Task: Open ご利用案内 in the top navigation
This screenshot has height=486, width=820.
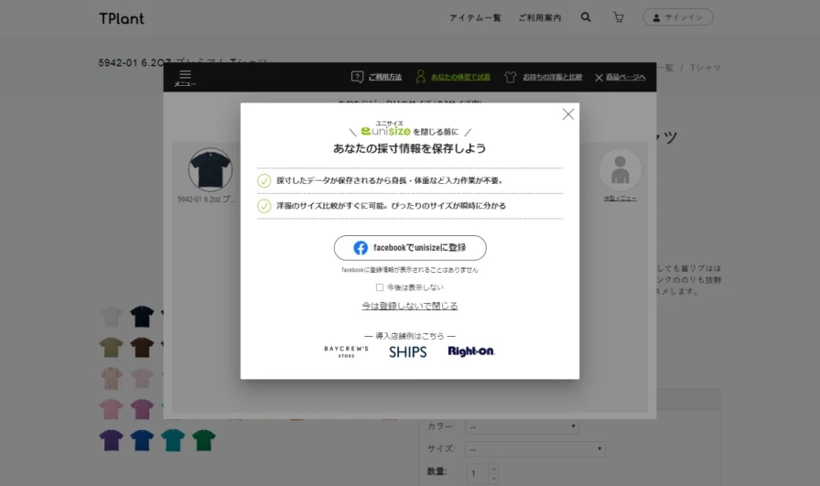Action: [539, 17]
